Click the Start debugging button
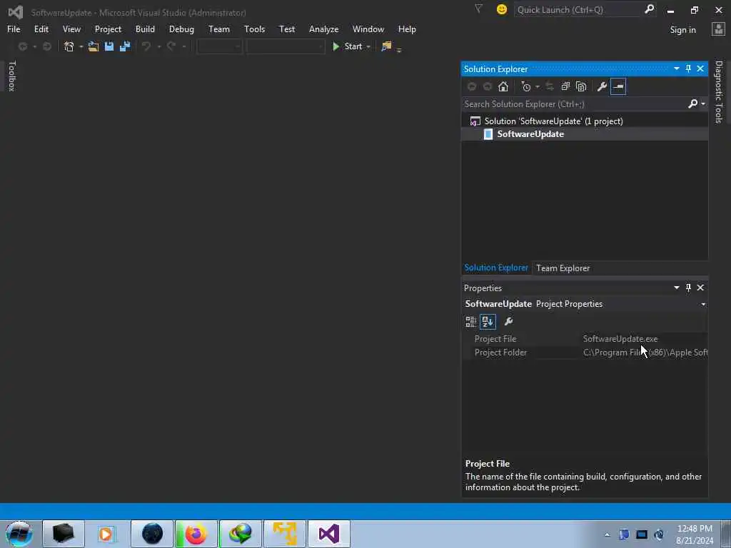 click(x=348, y=46)
